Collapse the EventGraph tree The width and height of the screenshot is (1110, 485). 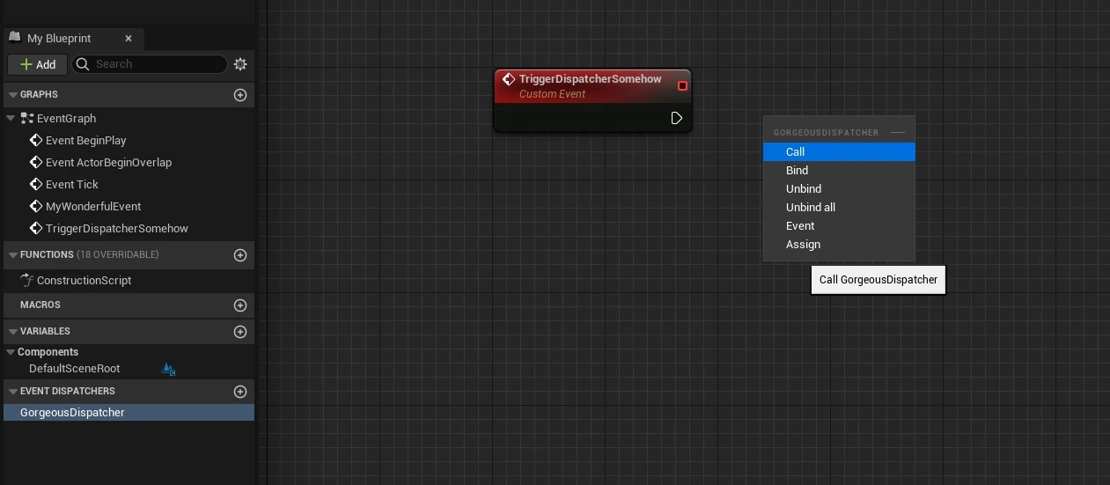pyautogui.click(x=11, y=118)
